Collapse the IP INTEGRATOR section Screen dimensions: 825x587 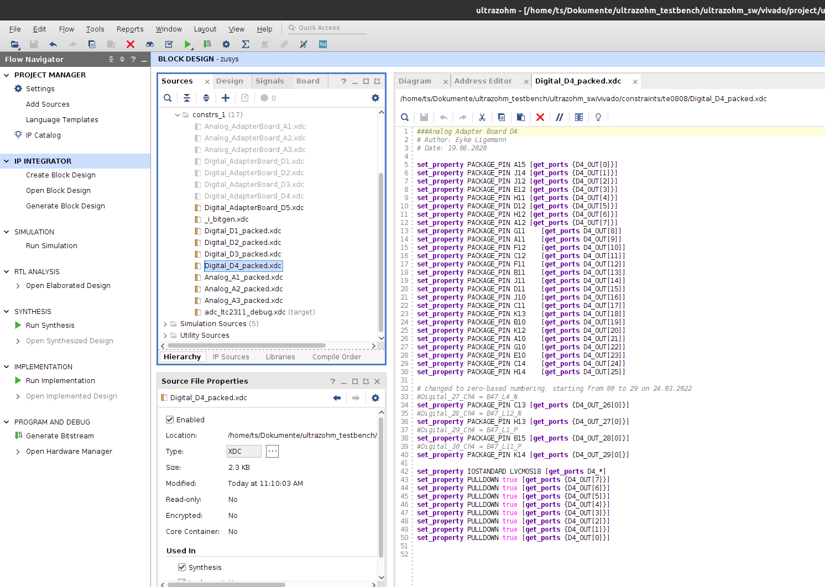click(7, 161)
